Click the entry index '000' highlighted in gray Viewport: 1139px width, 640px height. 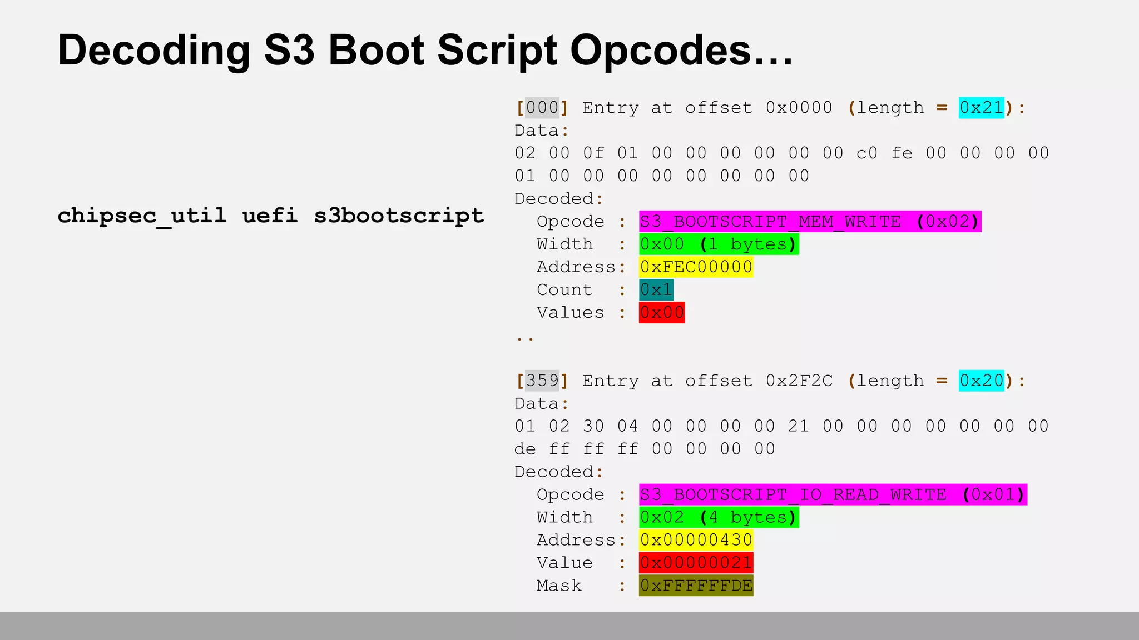(542, 108)
